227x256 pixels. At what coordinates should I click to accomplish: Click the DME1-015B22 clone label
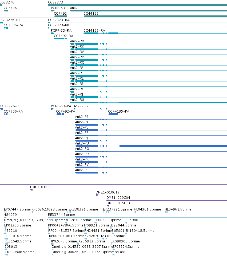click(x=42, y=187)
